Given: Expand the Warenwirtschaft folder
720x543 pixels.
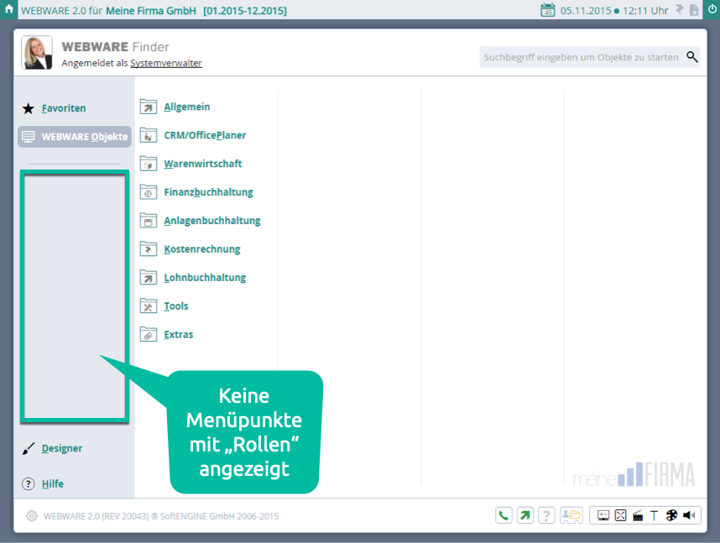Looking at the screenshot, I should tap(202, 164).
